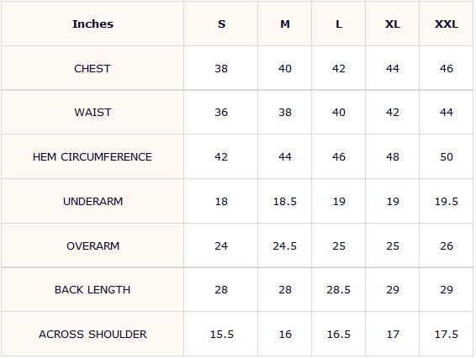This screenshot has width=476, height=359.
Task: Click underarm value 18.5 for size M
Action: tap(285, 202)
